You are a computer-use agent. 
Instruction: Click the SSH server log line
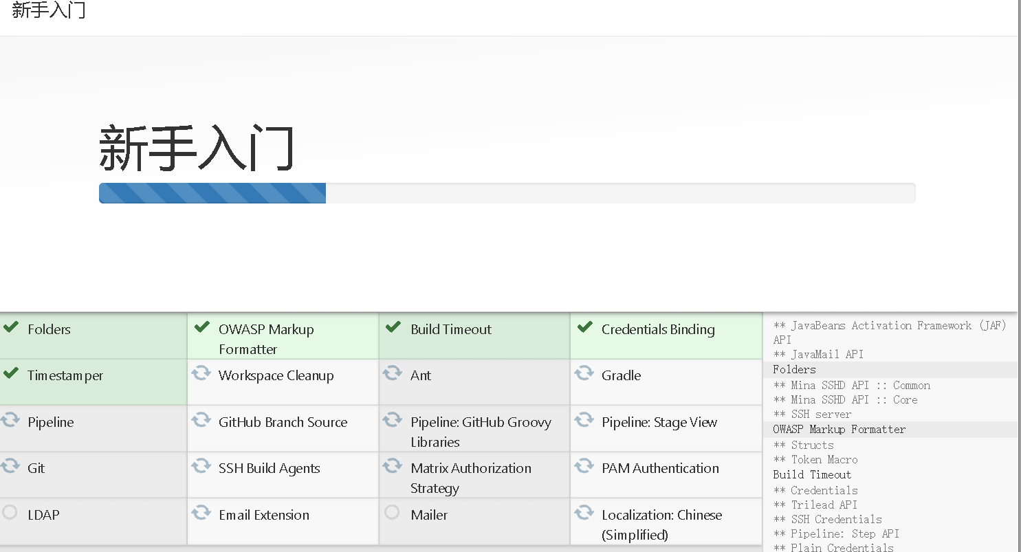[812, 415]
